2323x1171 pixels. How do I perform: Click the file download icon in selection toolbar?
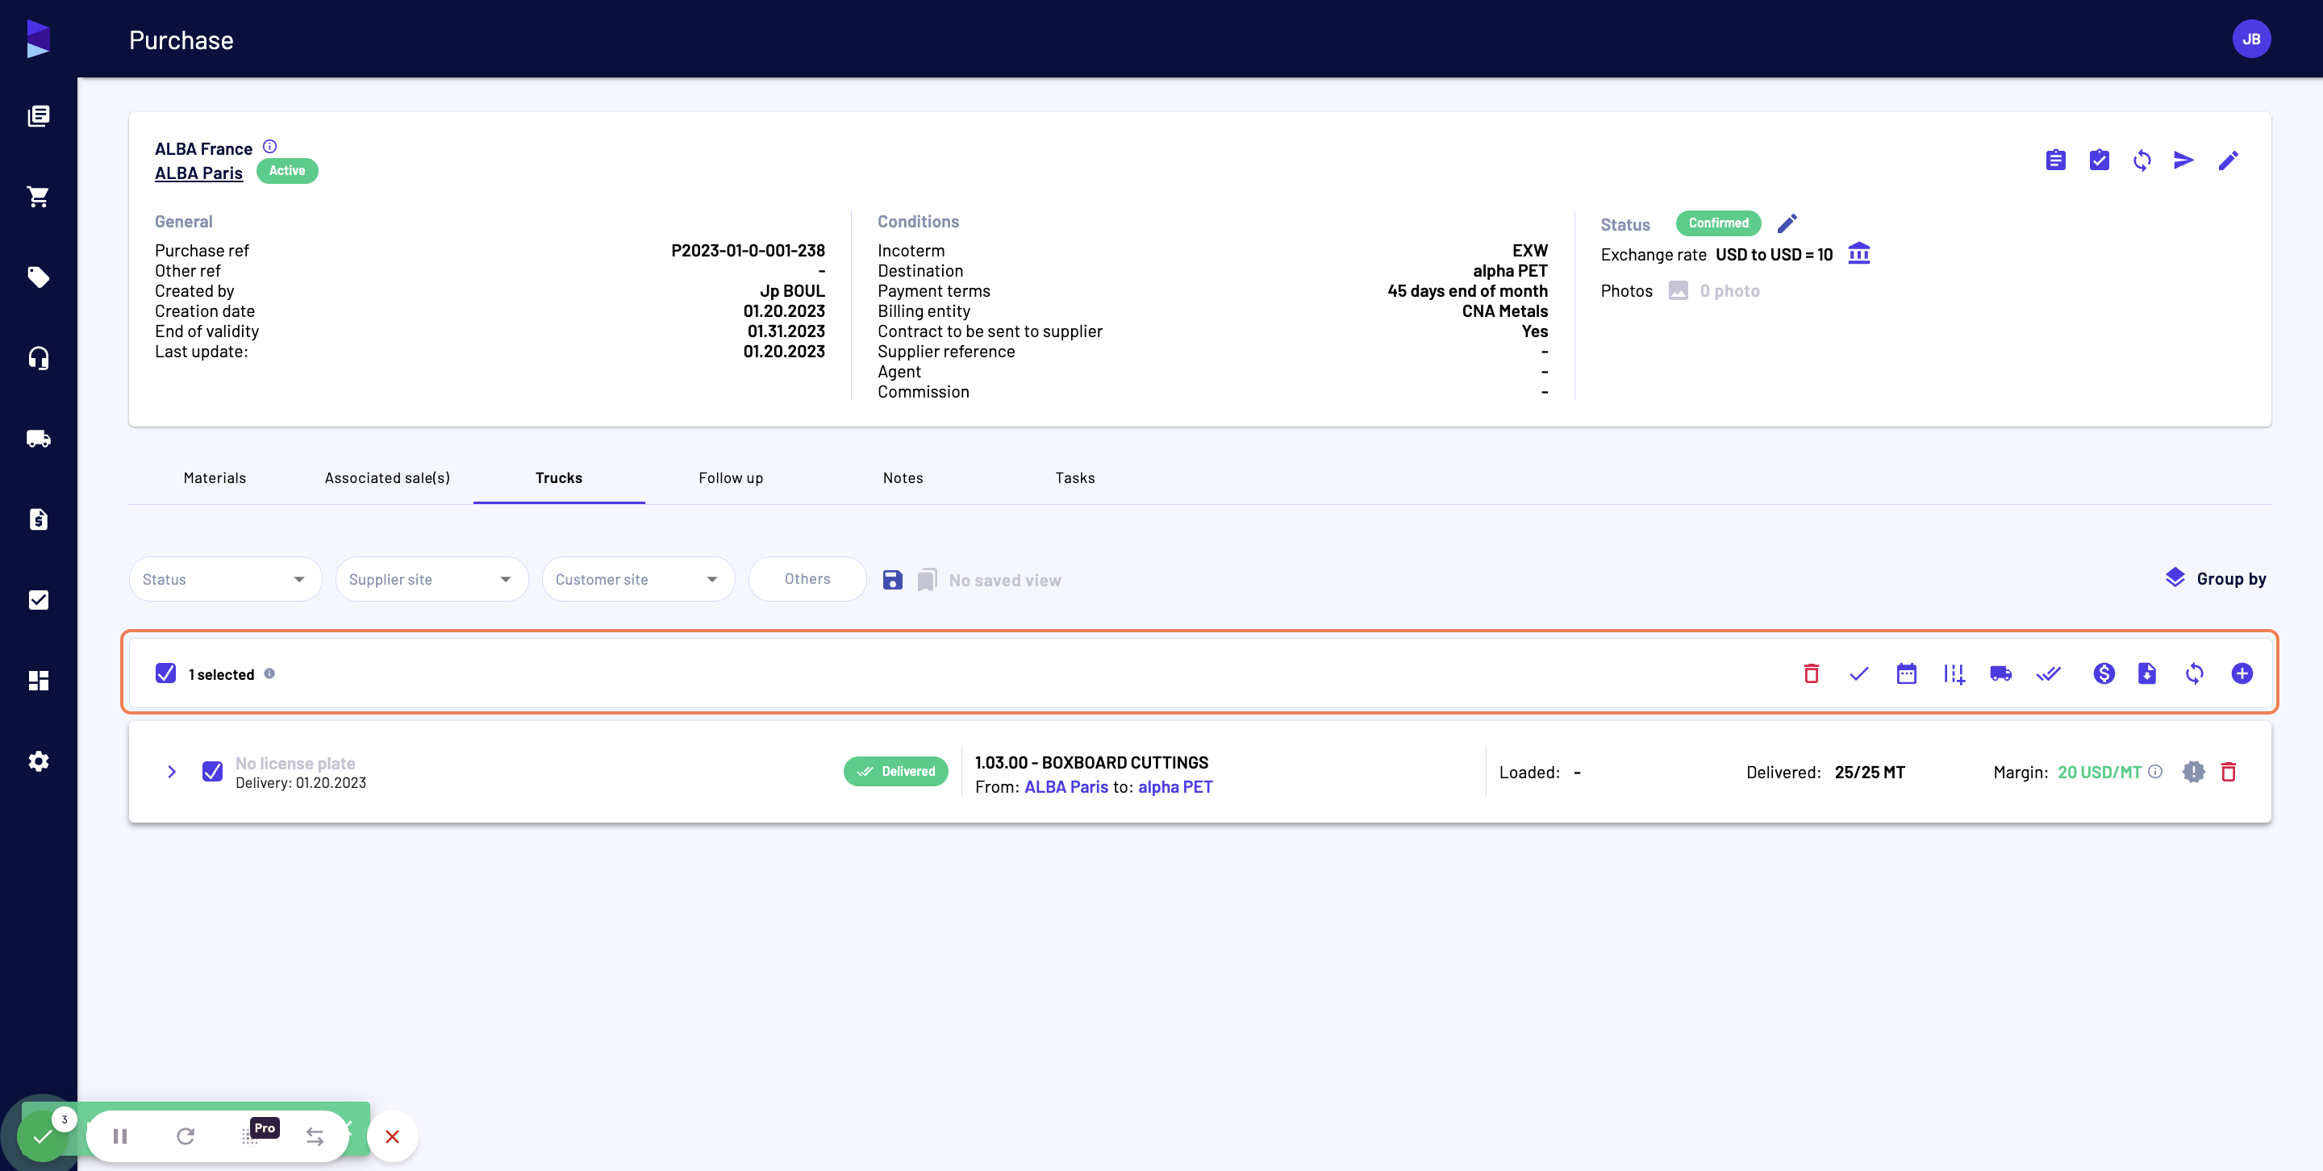click(2147, 673)
